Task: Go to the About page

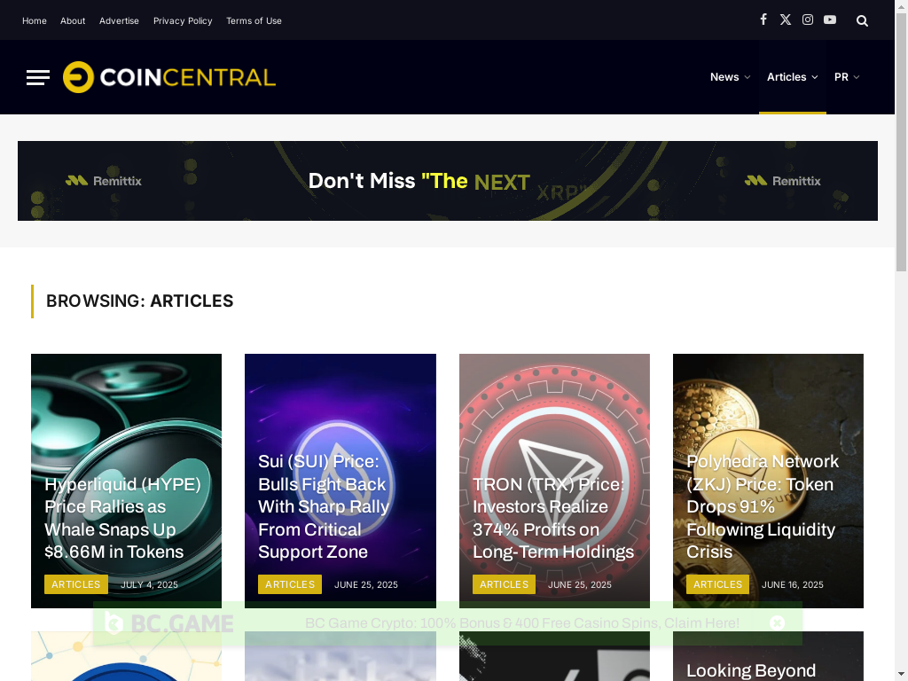Action: [x=73, y=21]
